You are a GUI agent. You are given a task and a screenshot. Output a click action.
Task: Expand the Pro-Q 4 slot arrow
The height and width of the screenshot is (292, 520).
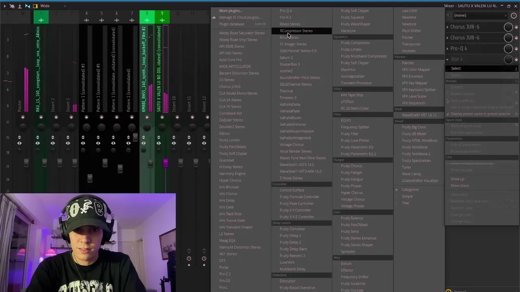[x=448, y=49]
